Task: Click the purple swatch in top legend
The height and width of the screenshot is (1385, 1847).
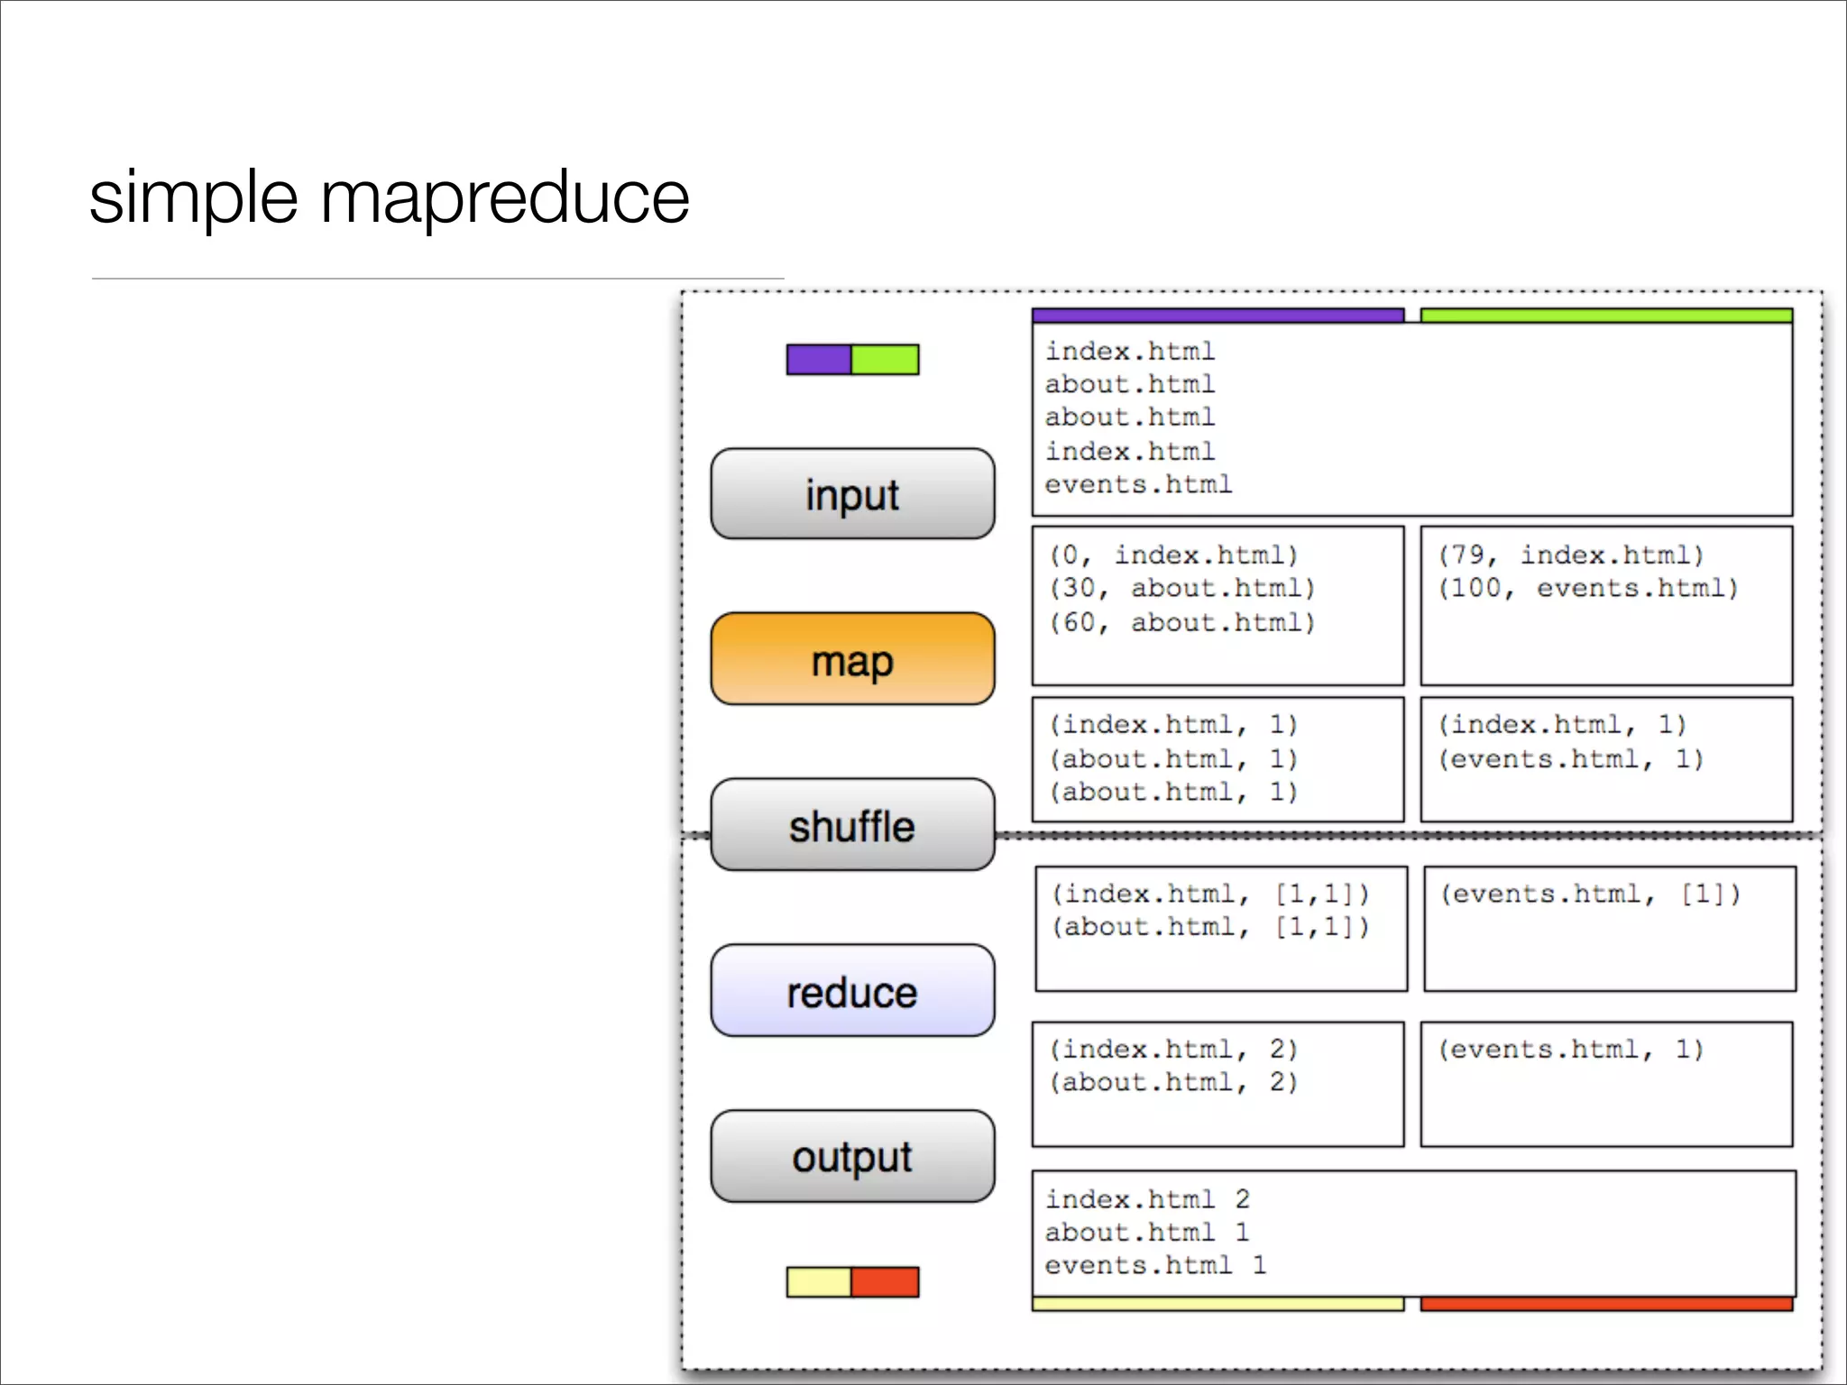Action: coord(818,360)
